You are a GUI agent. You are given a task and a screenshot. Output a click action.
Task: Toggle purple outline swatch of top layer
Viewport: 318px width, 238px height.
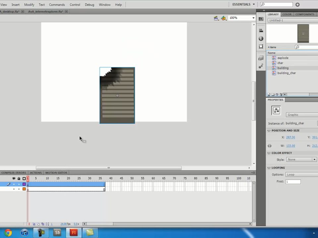tap(24, 184)
